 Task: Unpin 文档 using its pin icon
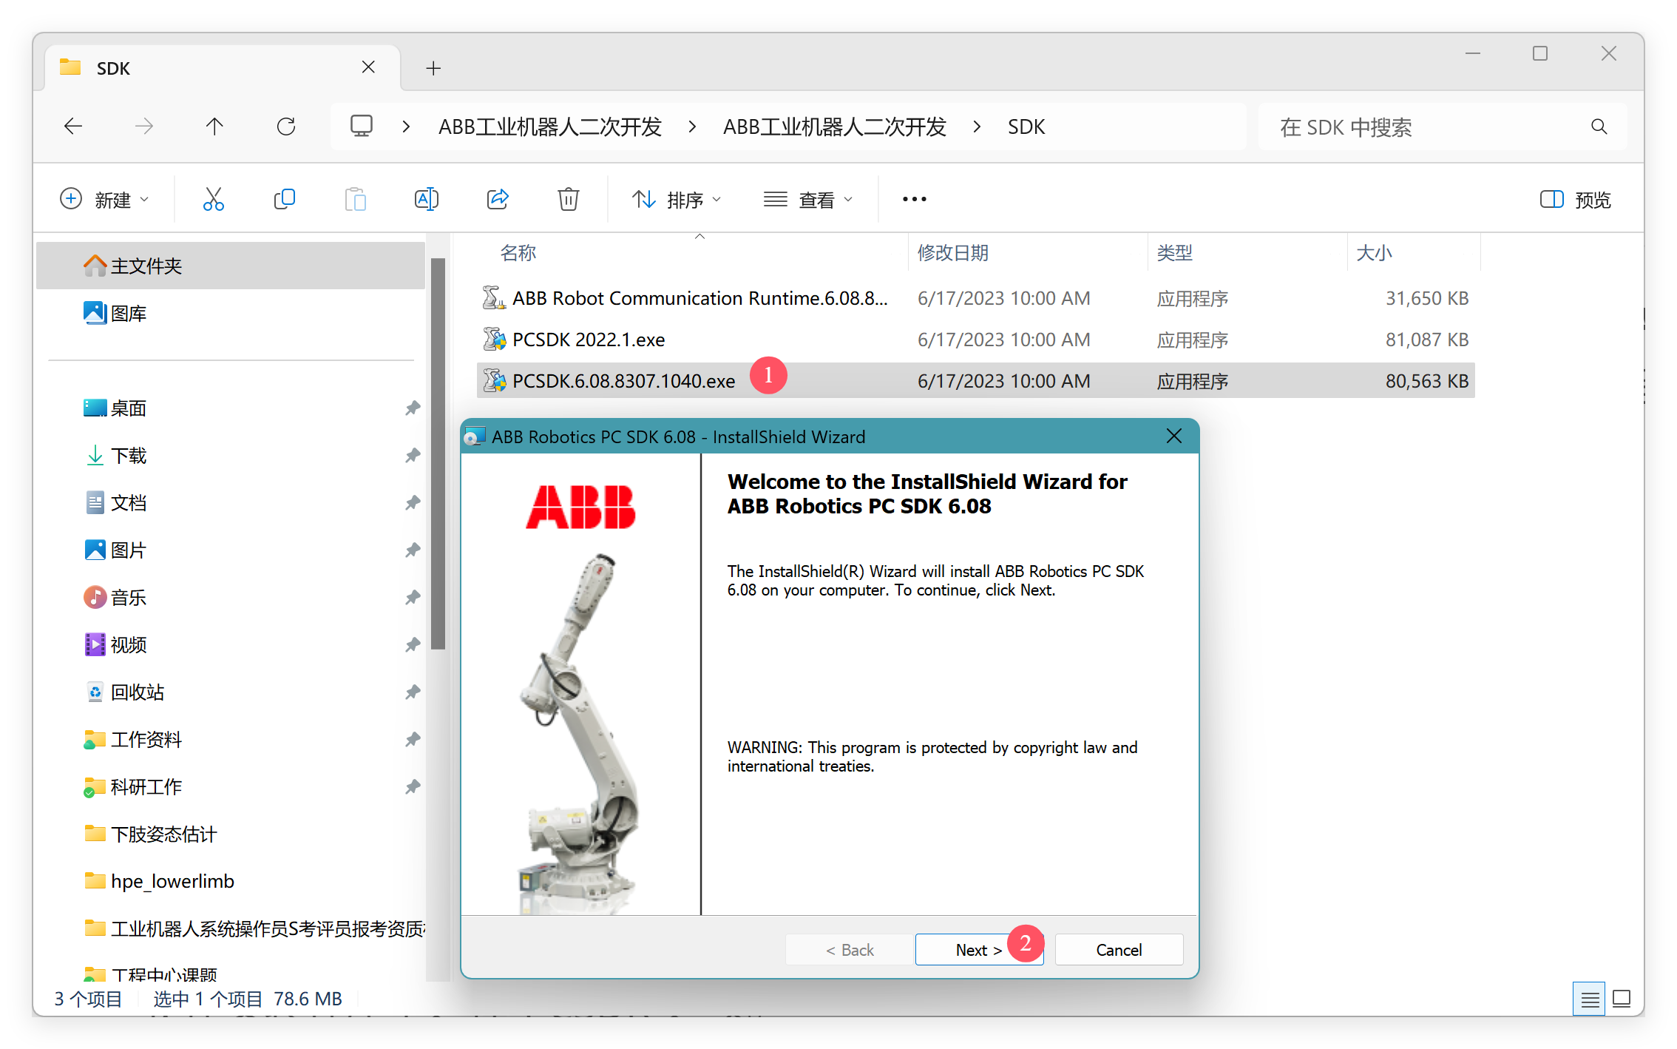[413, 502]
